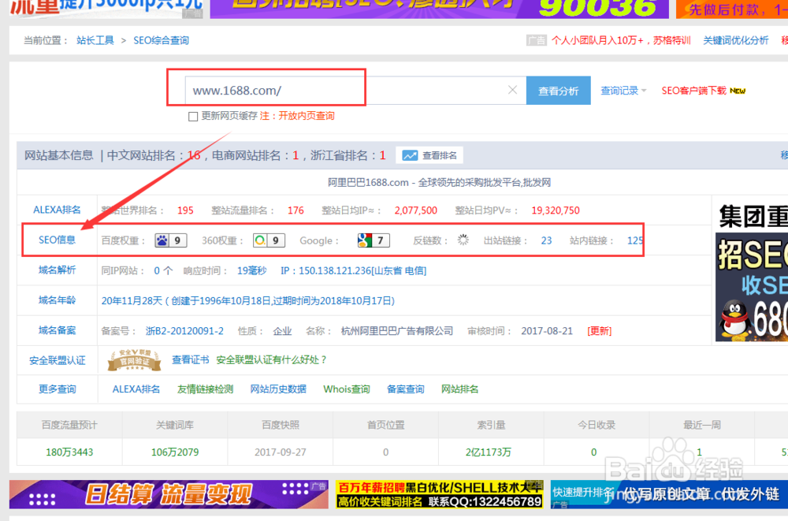Click the security alliance certification badge
Screen dimensions: 788x521
pyautogui.click(x=134, y=360)
